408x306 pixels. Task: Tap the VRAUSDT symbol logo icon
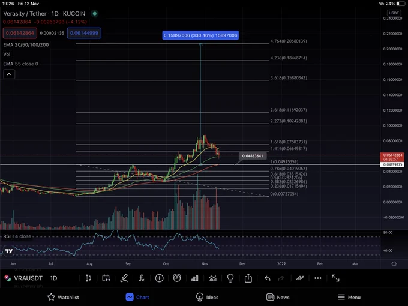(x=8, y=278)
